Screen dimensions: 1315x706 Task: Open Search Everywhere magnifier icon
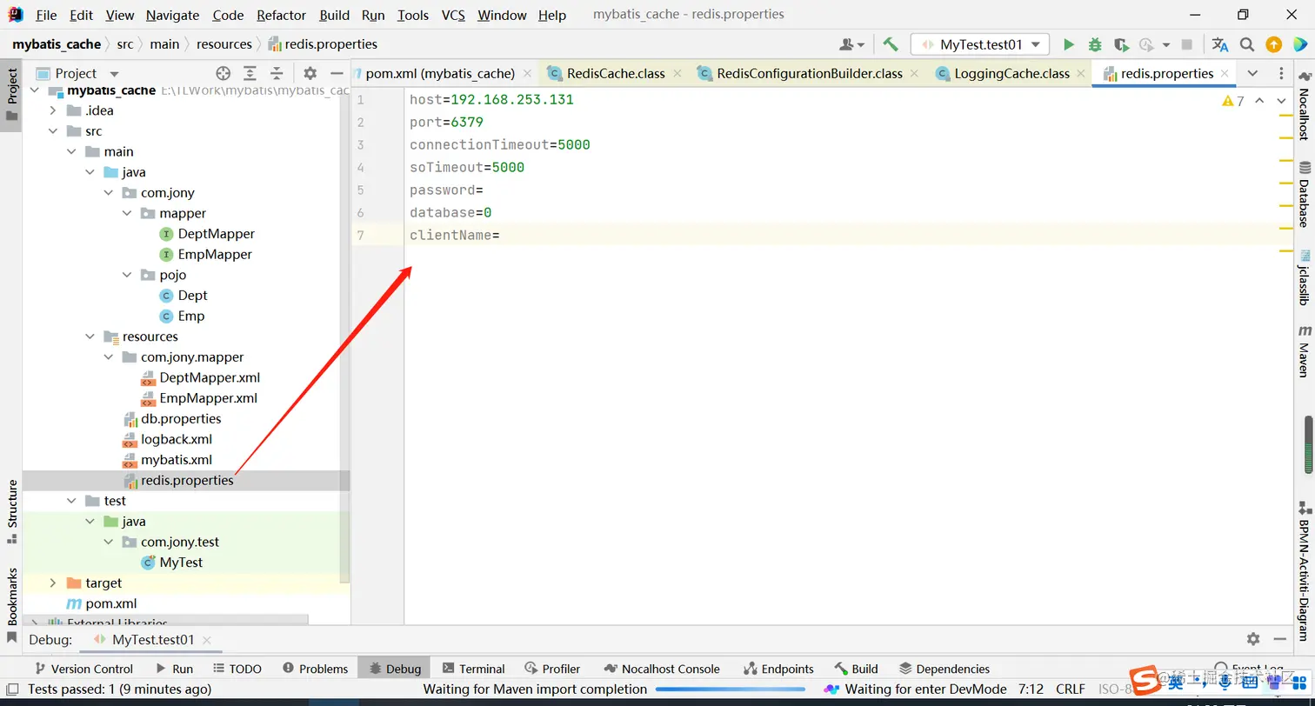pos(1247,44)
